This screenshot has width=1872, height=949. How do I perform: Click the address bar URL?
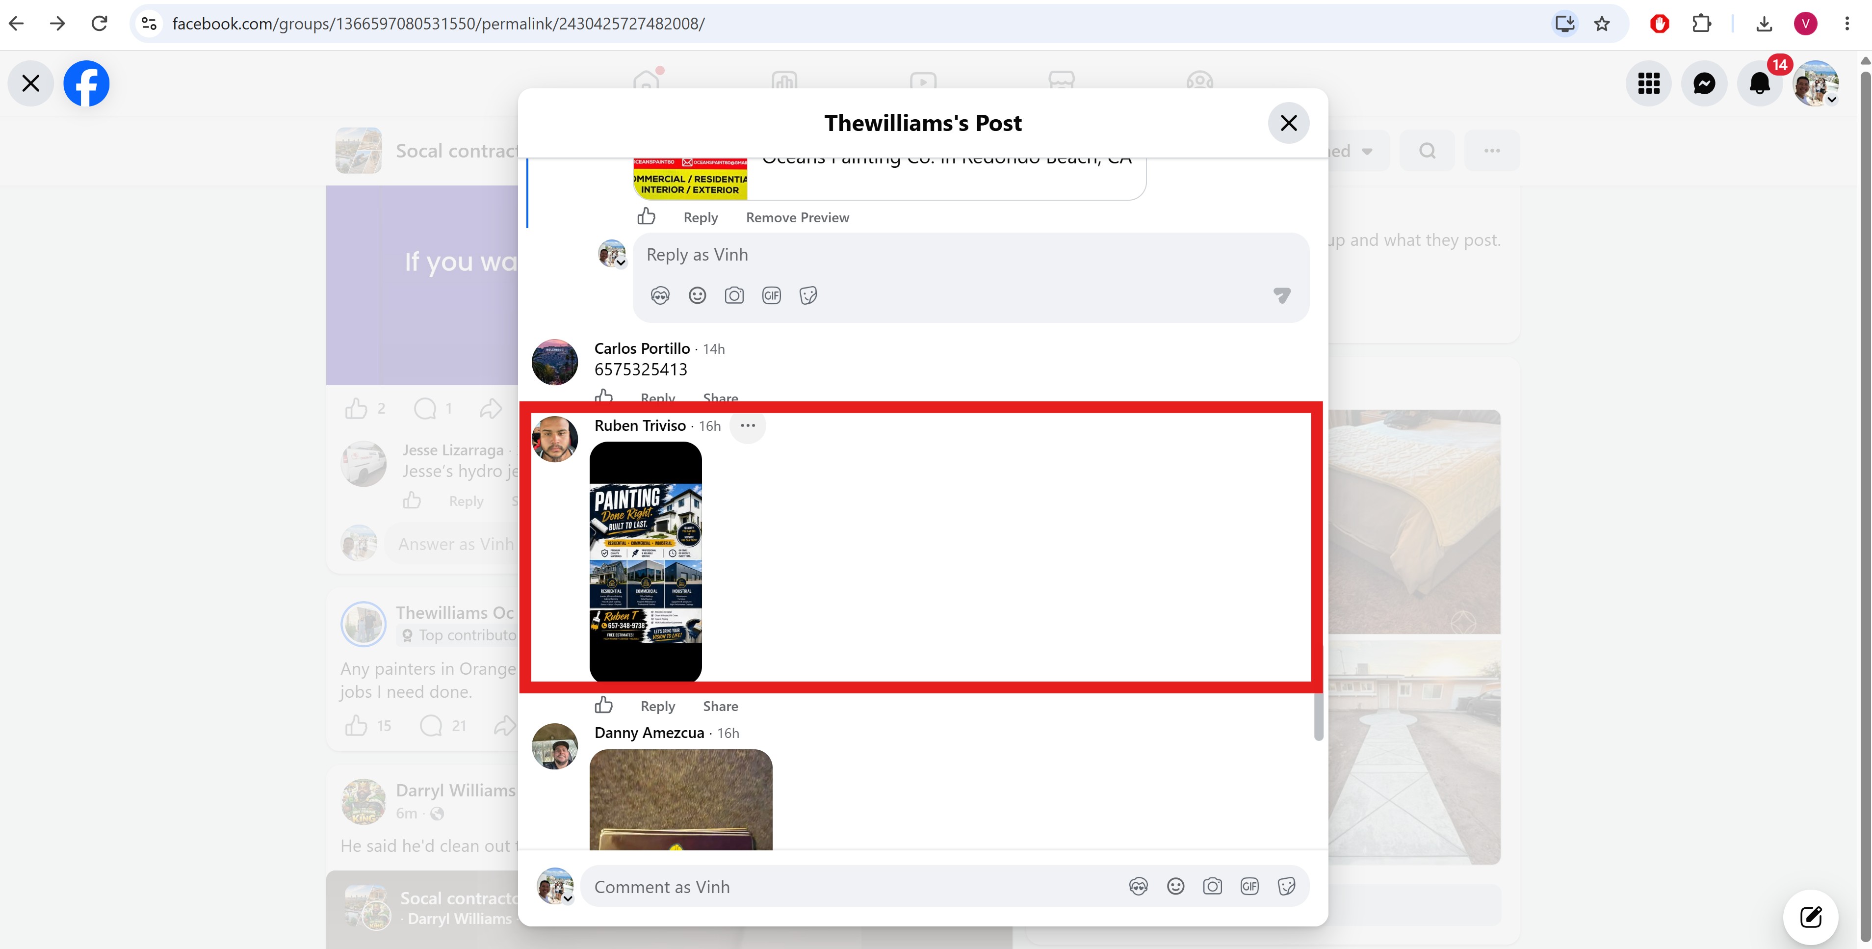click(x=438, y=24)
